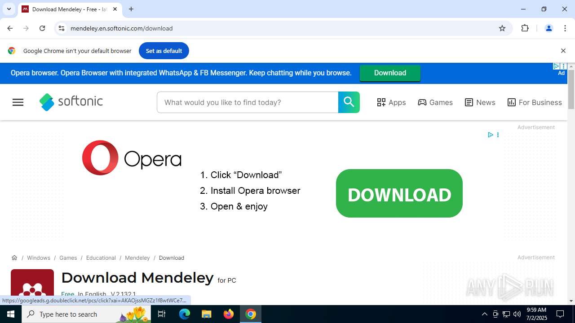The width and height of the screenshot is (575, 323).
Task: Click the Opera ad info triangle icon
Action: coord(490,135)
